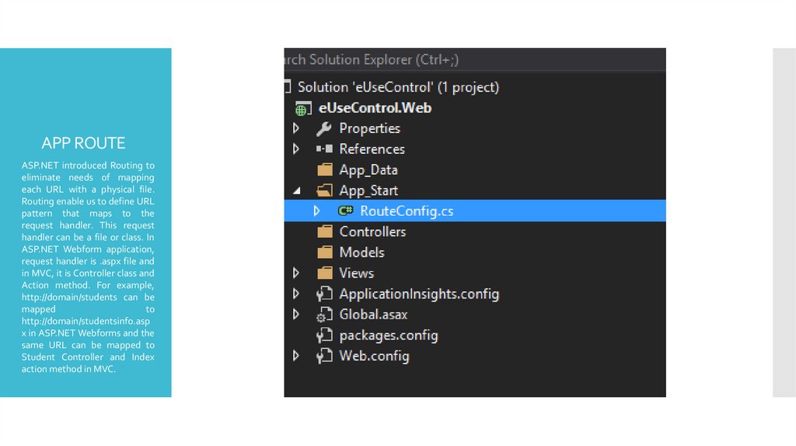Click the eUseControl.Web project globe icon
This screenshot has width=796, height=446.
pos(303,109)
